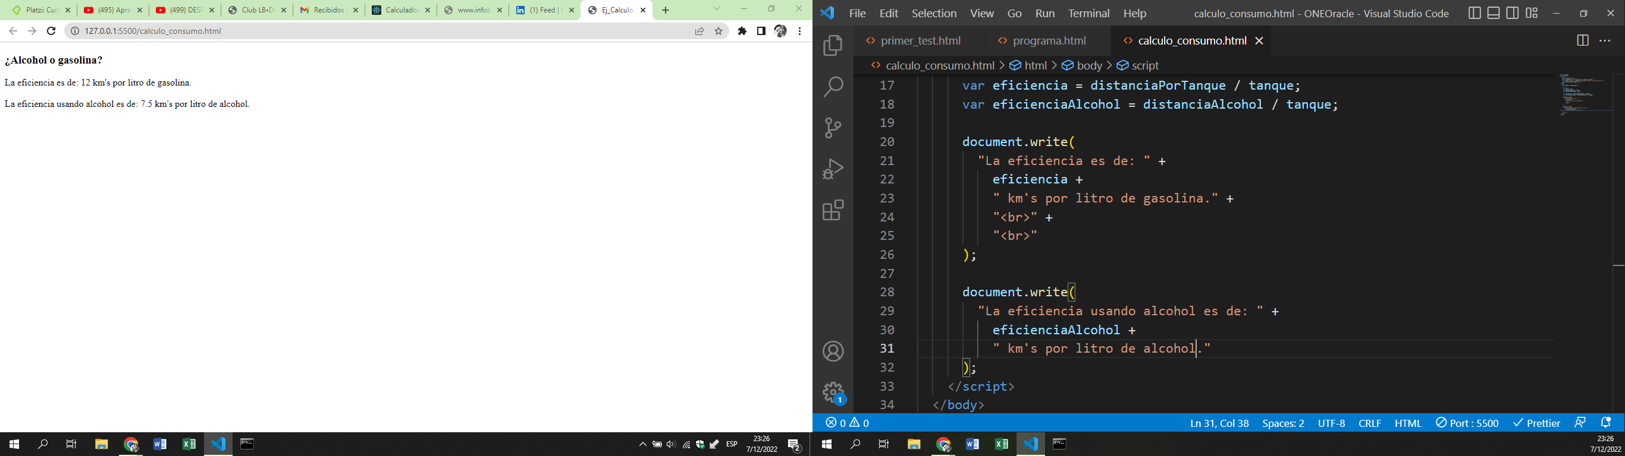Switch to Recibidos Gmail Chrome tab

coord(330,10)
